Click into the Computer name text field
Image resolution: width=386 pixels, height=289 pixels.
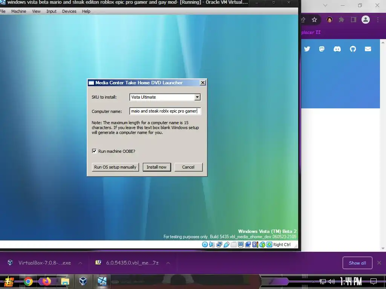click(165, 111)
